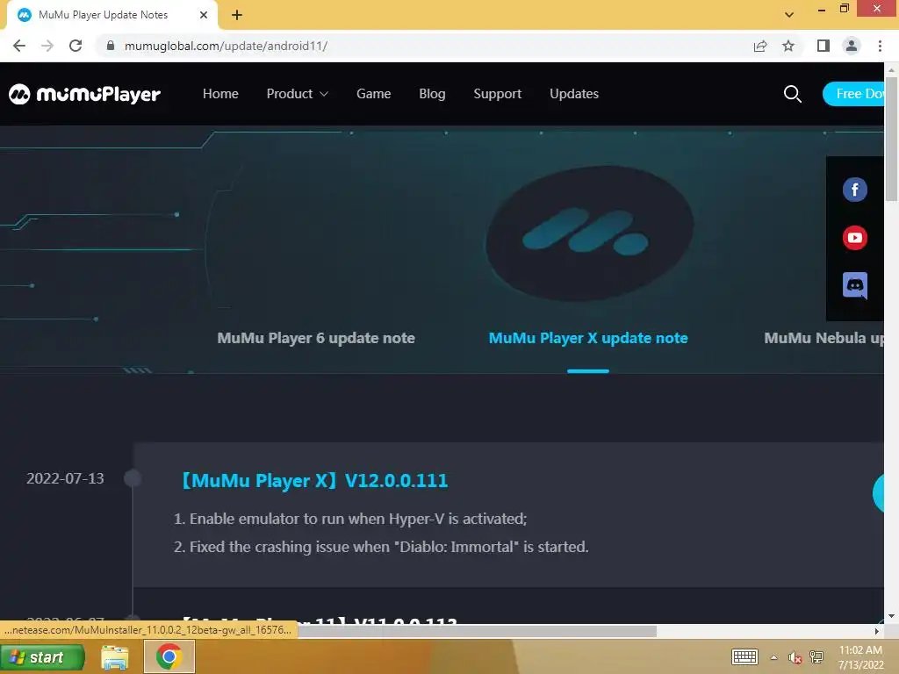This screenshot has width=899, height=674.
Task: Click the 2022-07-13 date text
Action: [65, 478]
